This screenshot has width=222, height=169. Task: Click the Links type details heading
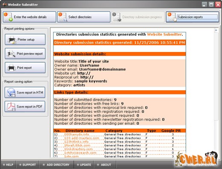(x=71, y=92)
